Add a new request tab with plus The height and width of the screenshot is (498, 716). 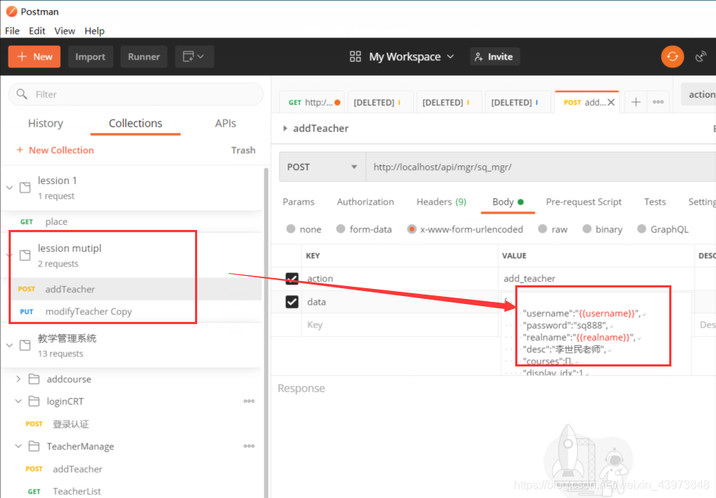tap(635, 102)
